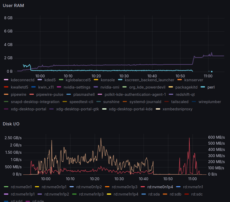Screen dimensions: 230x202
Task: Click the rd:nvme0n1 green color marker
Action: tap(7, 186)
